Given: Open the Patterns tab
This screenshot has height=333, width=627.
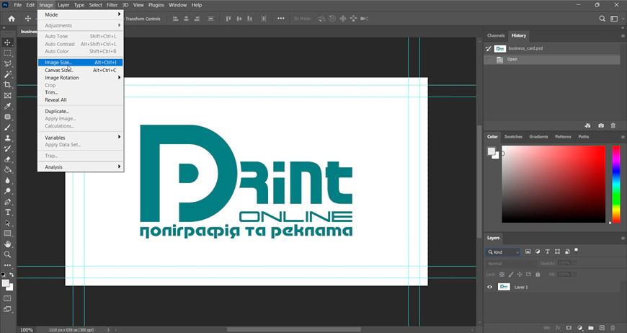Looking at the screenshot, I should [563, 136].
